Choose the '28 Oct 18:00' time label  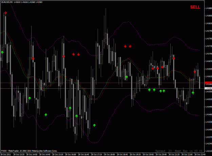tap(109, 155)
